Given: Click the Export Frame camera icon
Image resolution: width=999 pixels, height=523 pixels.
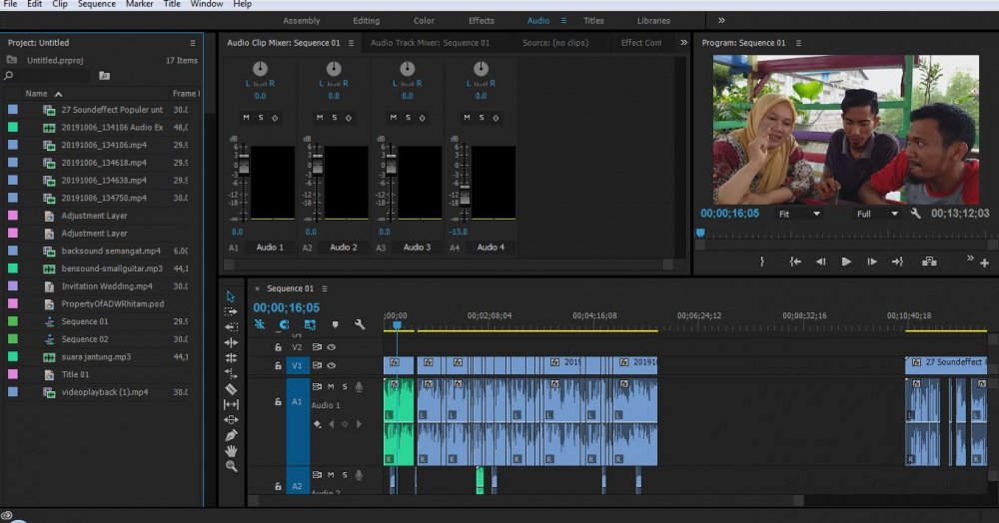Looking at the screenshot, I should [x=929, y=261].
